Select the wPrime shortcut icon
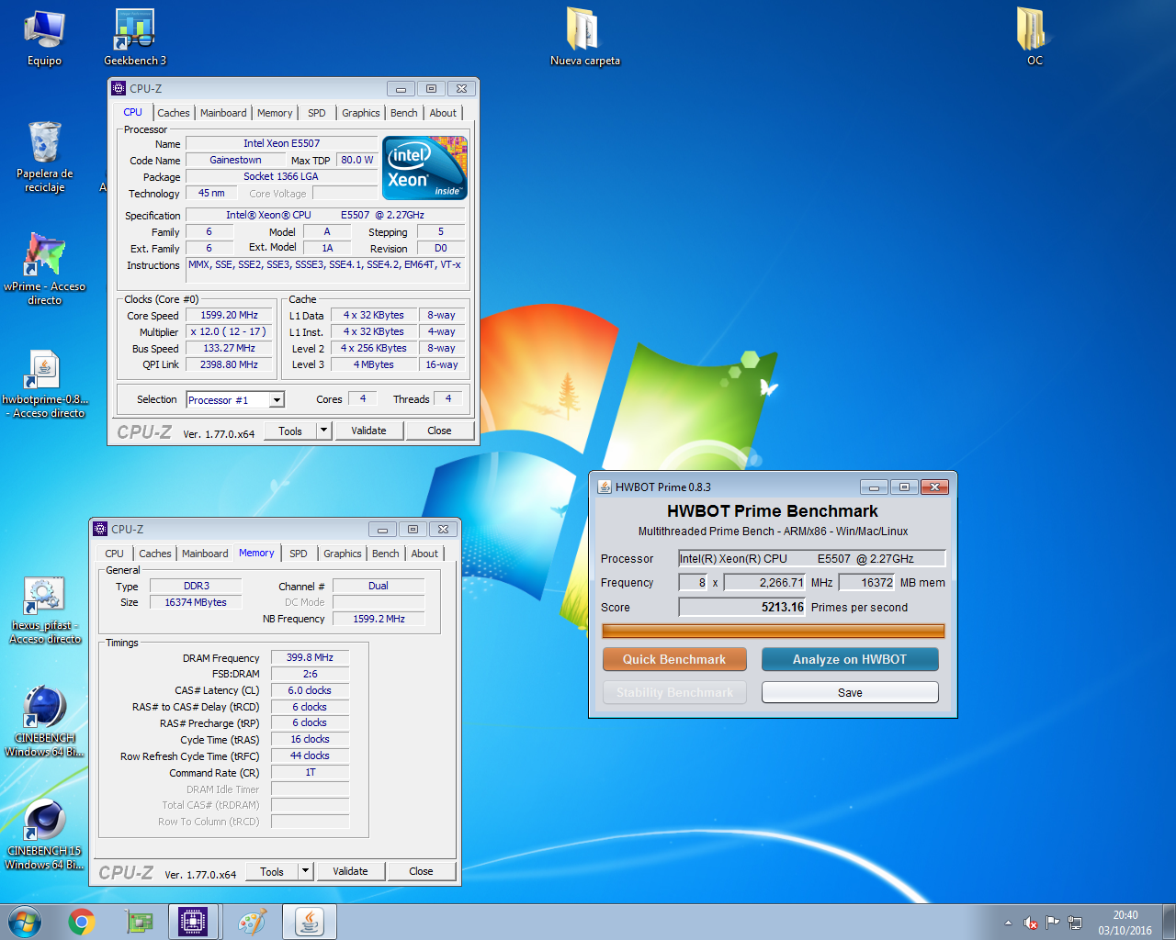This screenshot has height=940, width=1176. 44,268
